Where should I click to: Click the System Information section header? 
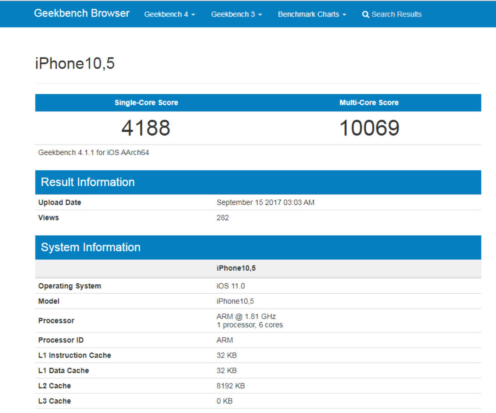coord(91,247)
